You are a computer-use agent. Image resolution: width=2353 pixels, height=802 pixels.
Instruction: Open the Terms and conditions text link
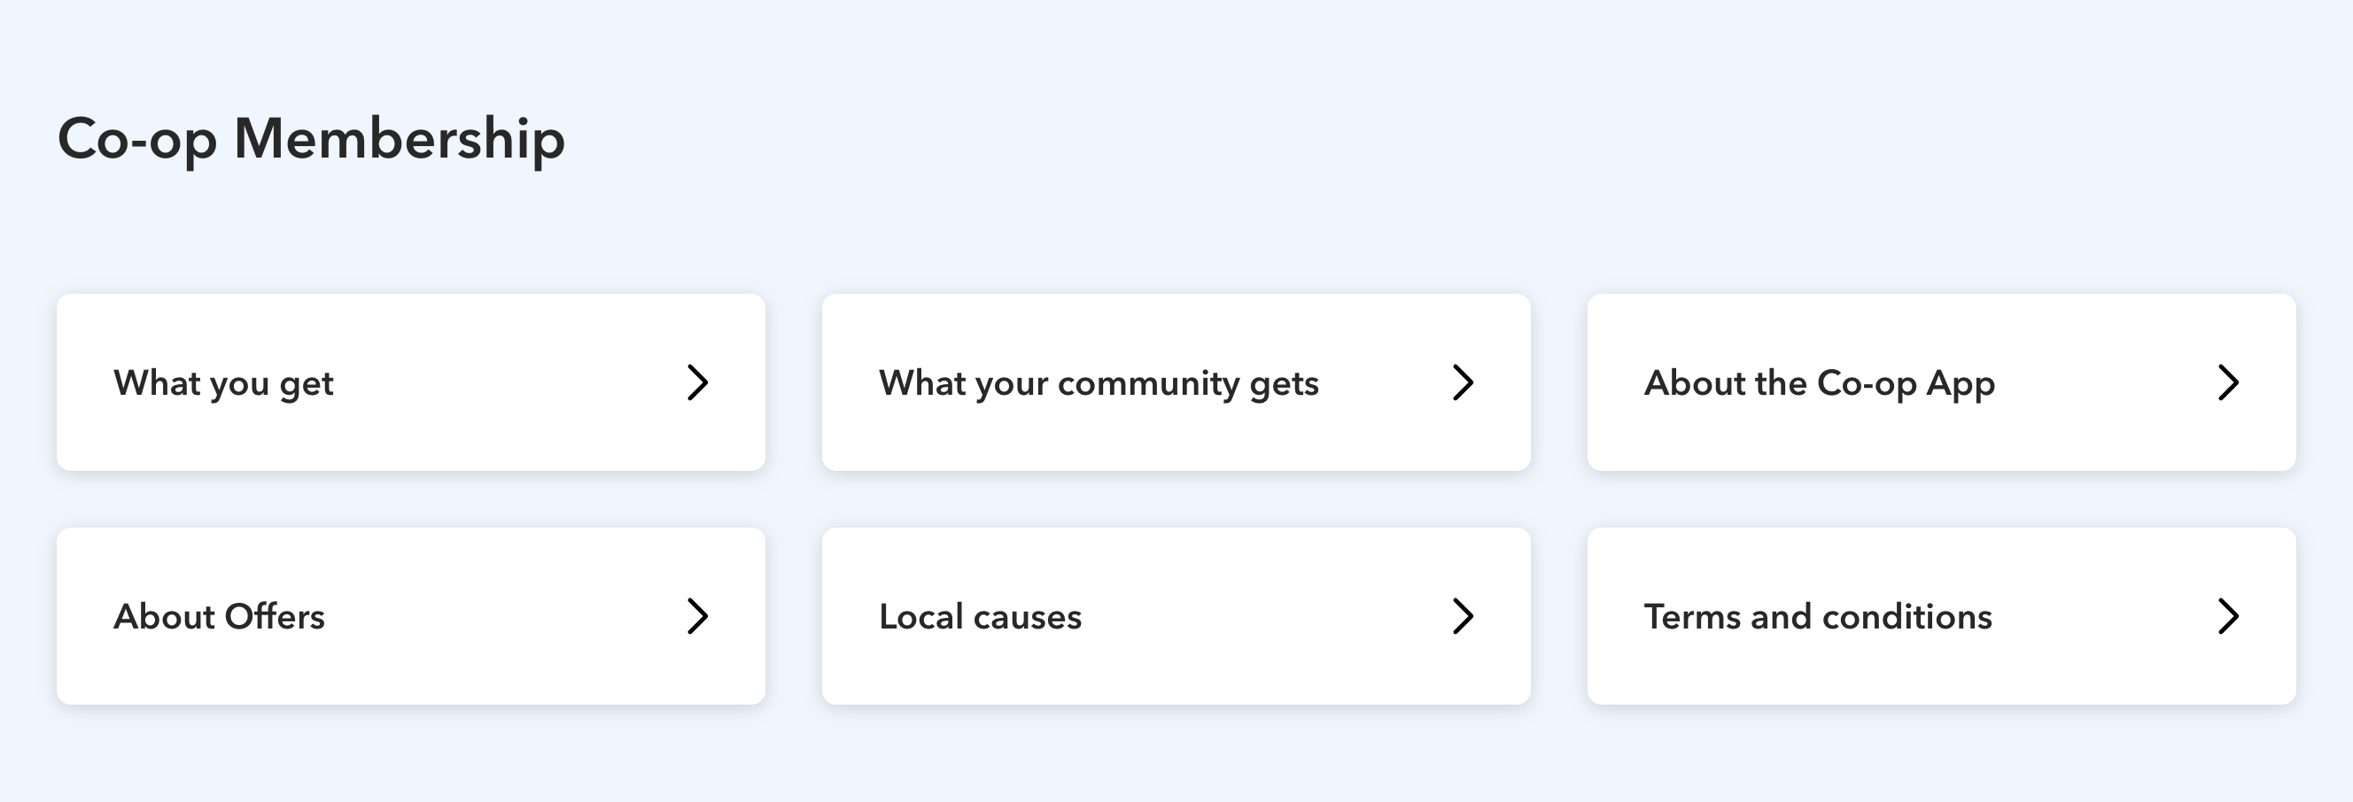pyautogui.click(x=1818, y=617)
